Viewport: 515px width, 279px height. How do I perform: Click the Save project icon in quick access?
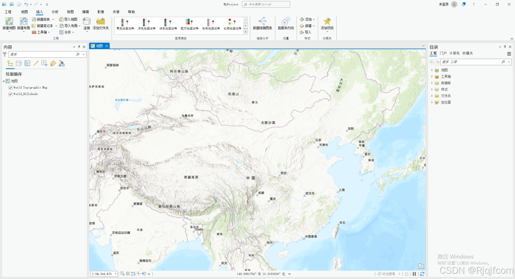coord(18,4)
